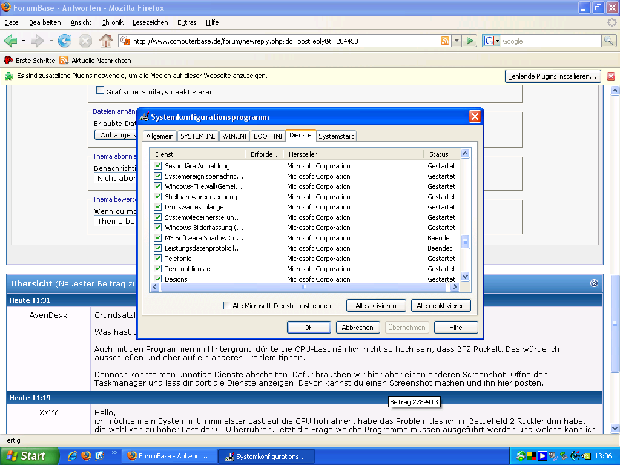
Task: Sort services by Status column header
Action: click(x=441, y=154)
